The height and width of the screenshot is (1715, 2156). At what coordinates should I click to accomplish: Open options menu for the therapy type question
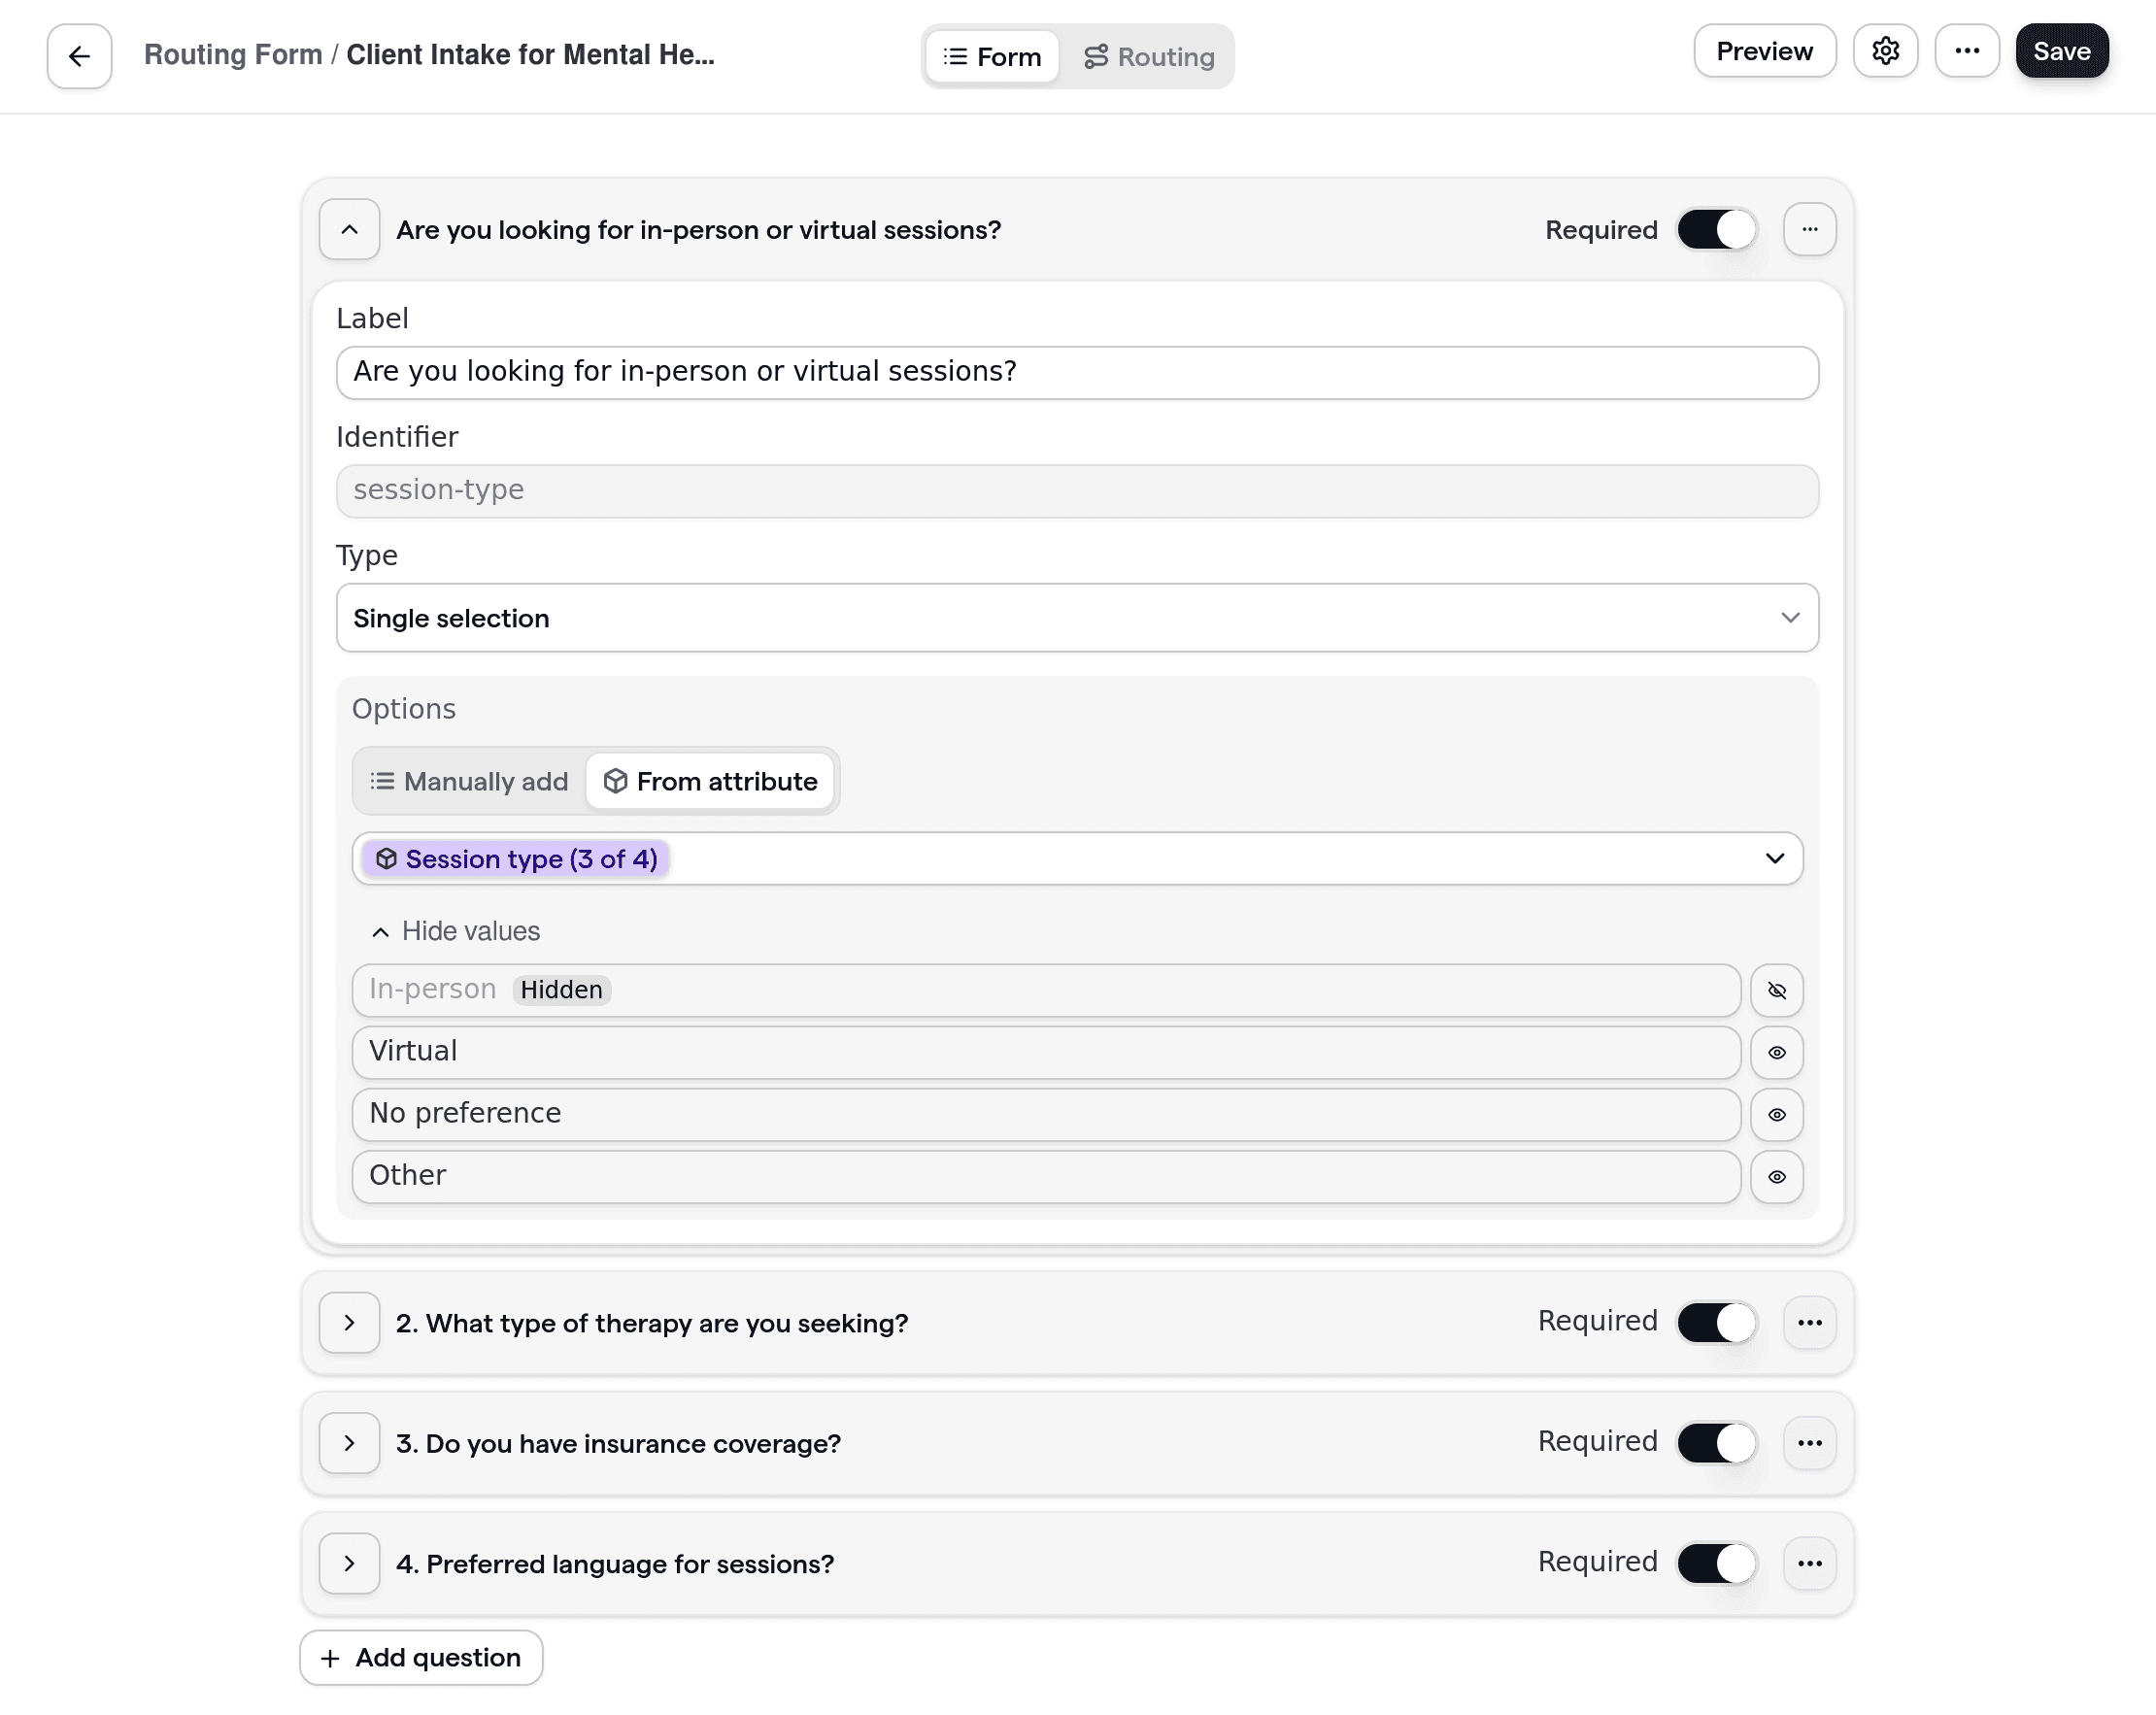[x=1810, y=1322]
